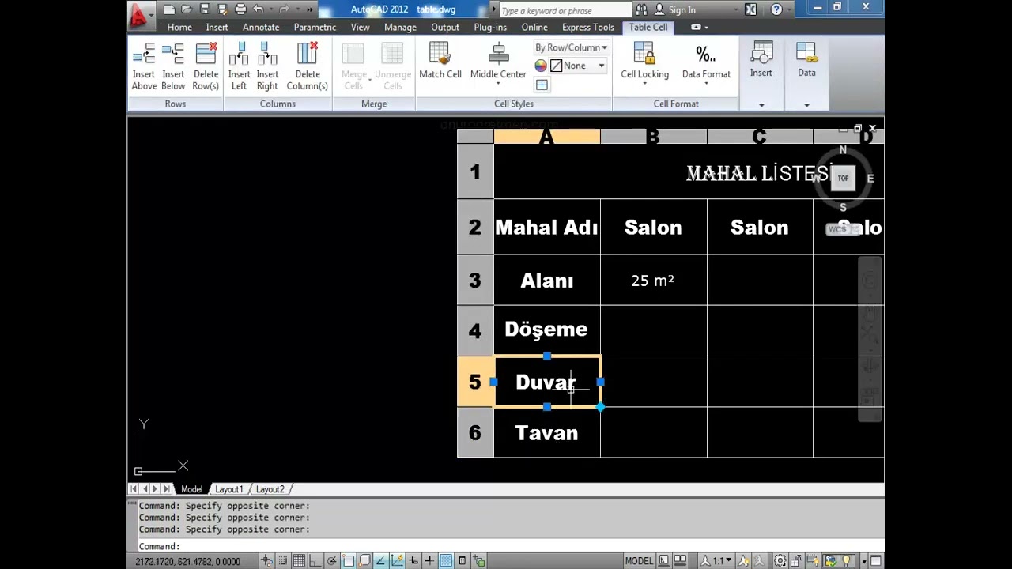Open Workspace Switching gear in status bar
Image resolution: width=1012 pixels, height=569 pixels.
[780, 561]
